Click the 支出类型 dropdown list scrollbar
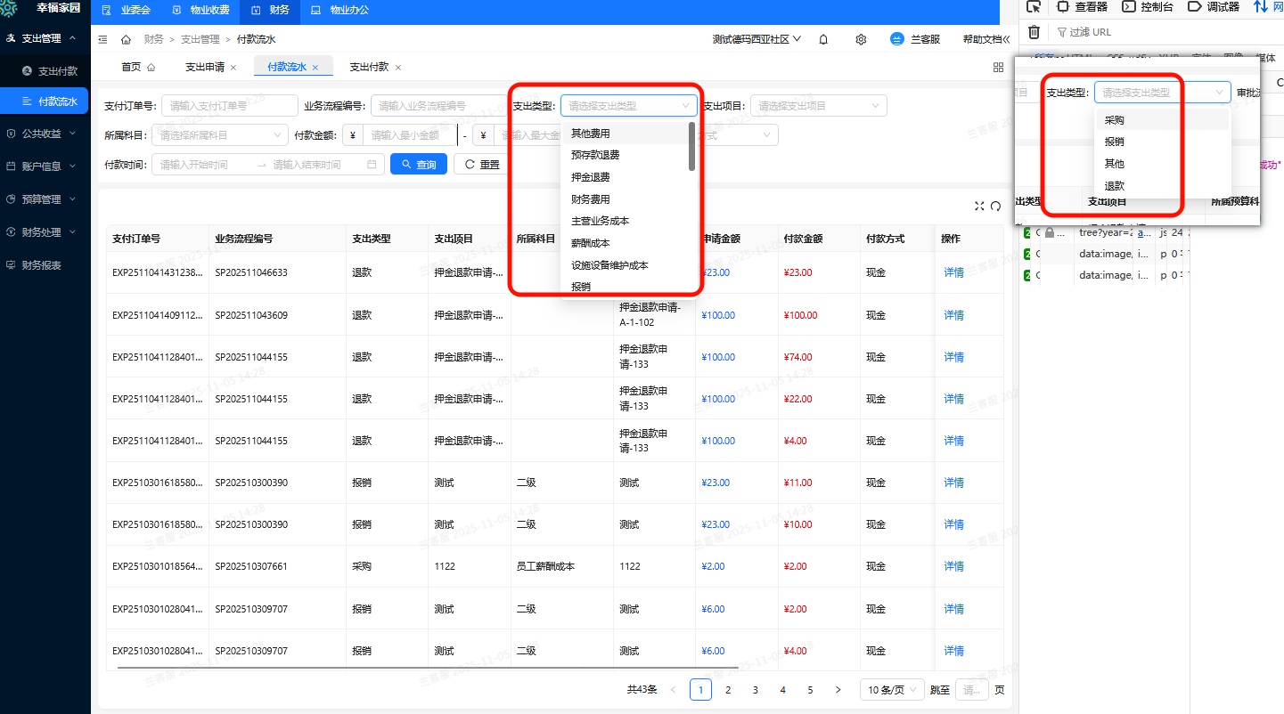Screen dimensions: 1284x714 tap(691, 147)
